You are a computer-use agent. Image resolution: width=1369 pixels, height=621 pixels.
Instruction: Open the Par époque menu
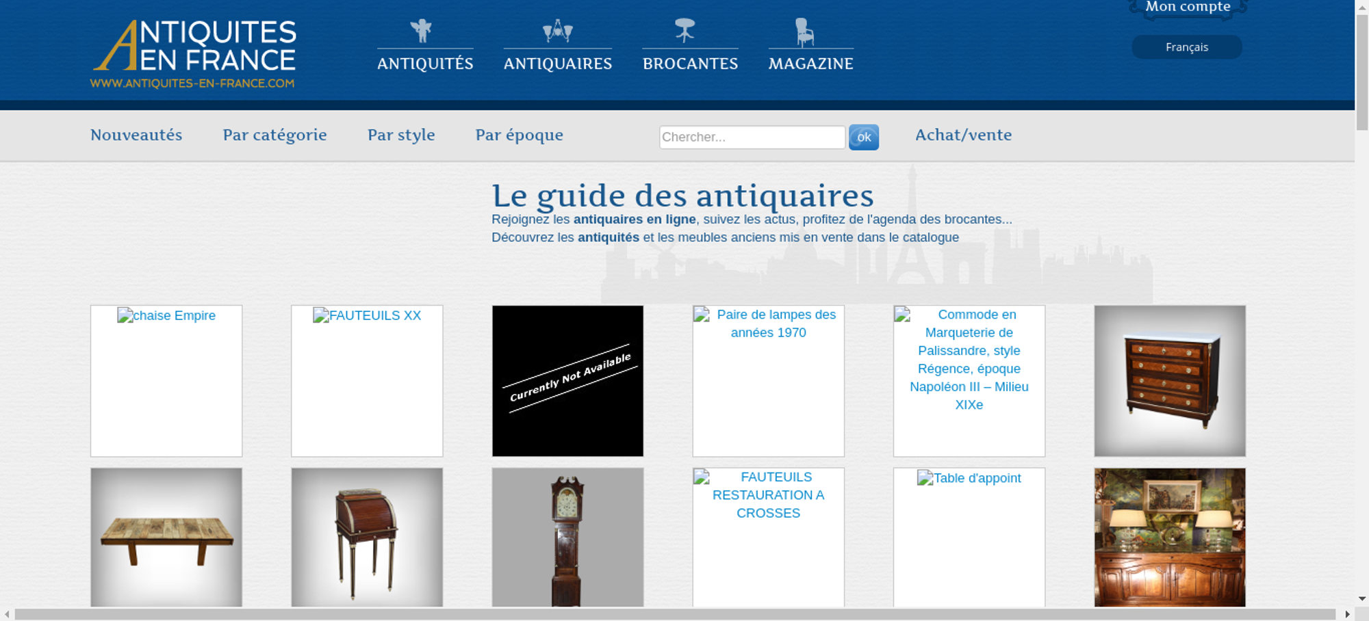pos(519,135)
